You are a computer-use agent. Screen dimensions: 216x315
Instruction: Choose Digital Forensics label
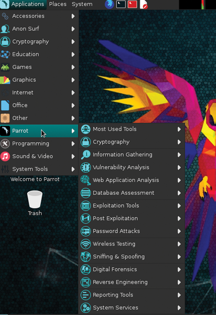[x=115, y=269]
